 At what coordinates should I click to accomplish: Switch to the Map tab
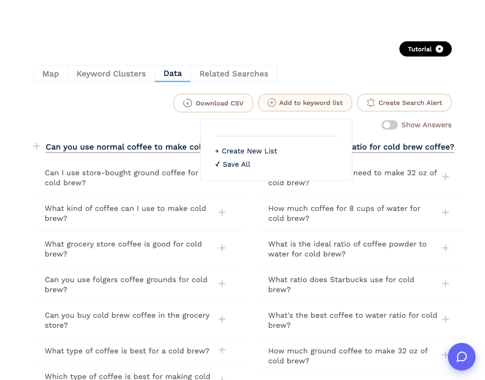coord(50,74)
